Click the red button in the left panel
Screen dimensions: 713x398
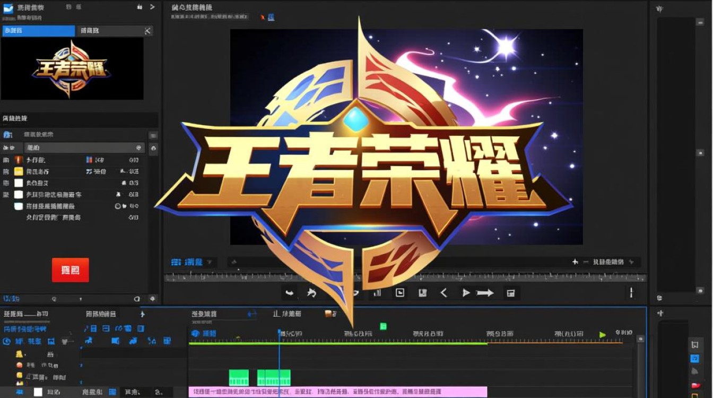click(71, 270)
